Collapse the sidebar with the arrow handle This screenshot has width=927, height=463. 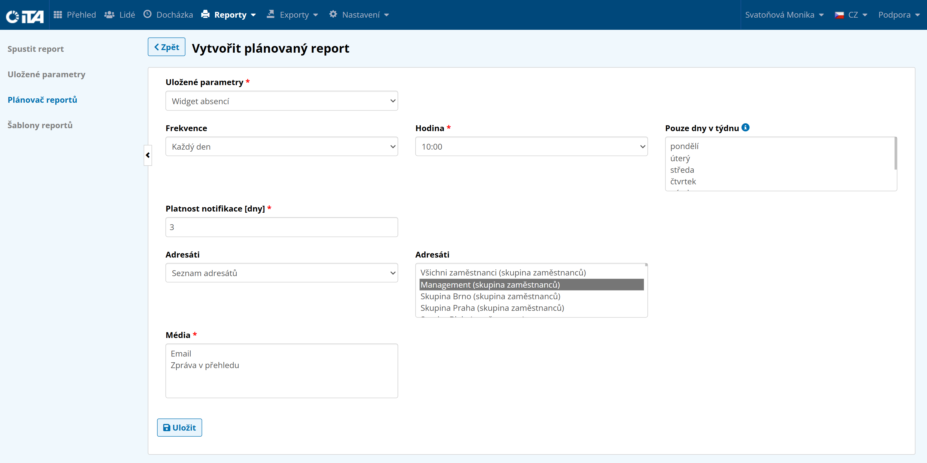pyautogui.click(x=148, y=155)
